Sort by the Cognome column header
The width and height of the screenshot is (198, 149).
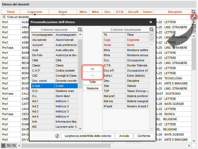tap(35, 12)
